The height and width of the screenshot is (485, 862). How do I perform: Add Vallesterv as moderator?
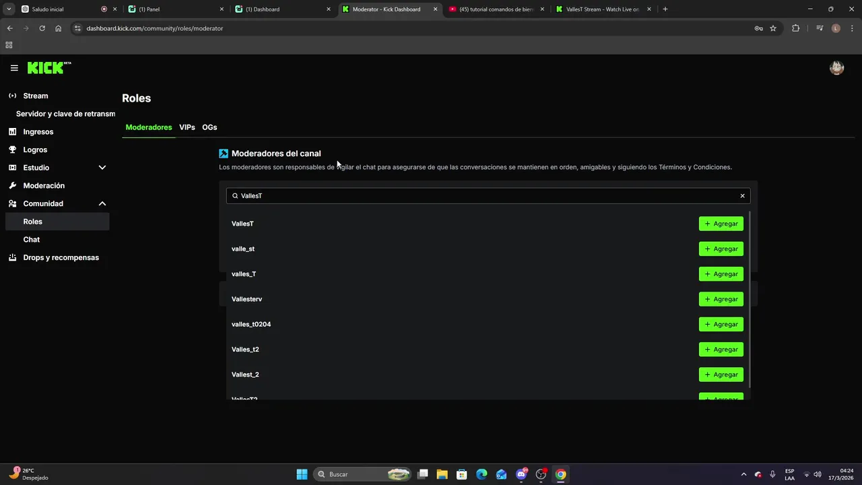pyautogui.click(x=721, y=299)
